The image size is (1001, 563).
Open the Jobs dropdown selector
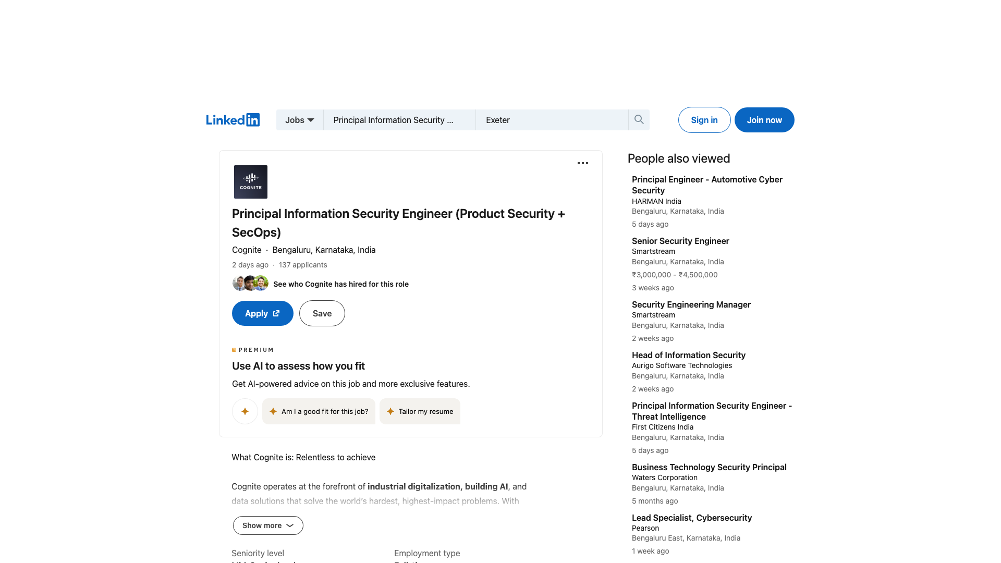(x=300, y=120)
